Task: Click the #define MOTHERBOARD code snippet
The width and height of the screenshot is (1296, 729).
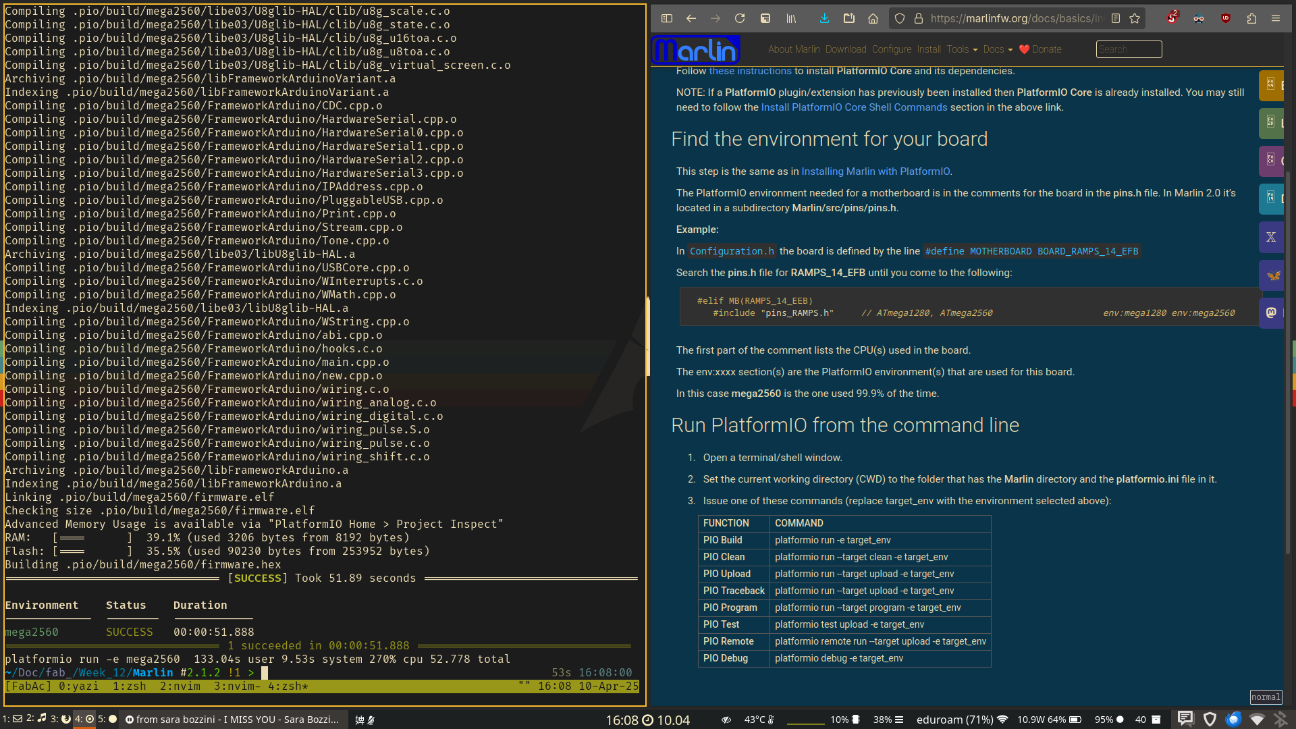Action: 1031,251
